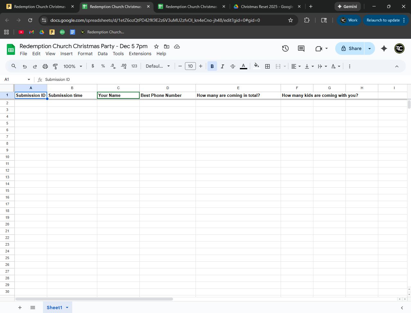Toggle strikethrough formatting
Viewport: 411px width, 313px height.
point(233,66)
